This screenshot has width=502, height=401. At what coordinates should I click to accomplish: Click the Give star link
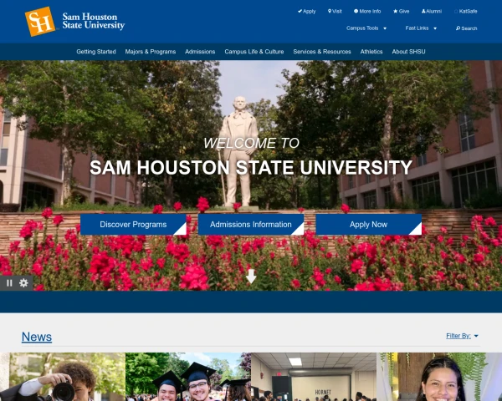click(402, 11)
